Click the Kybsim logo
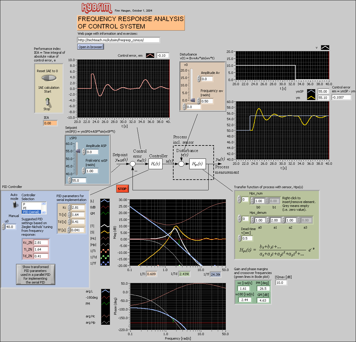Viewport: 356px width, 342px height. tap(97, 8)
